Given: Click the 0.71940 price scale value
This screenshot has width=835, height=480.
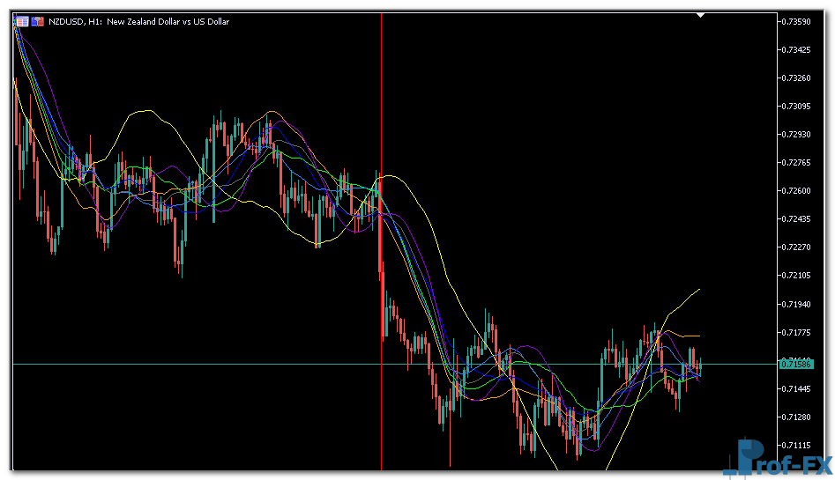Looking at the screenshot, I should click(x=797, y=304).
